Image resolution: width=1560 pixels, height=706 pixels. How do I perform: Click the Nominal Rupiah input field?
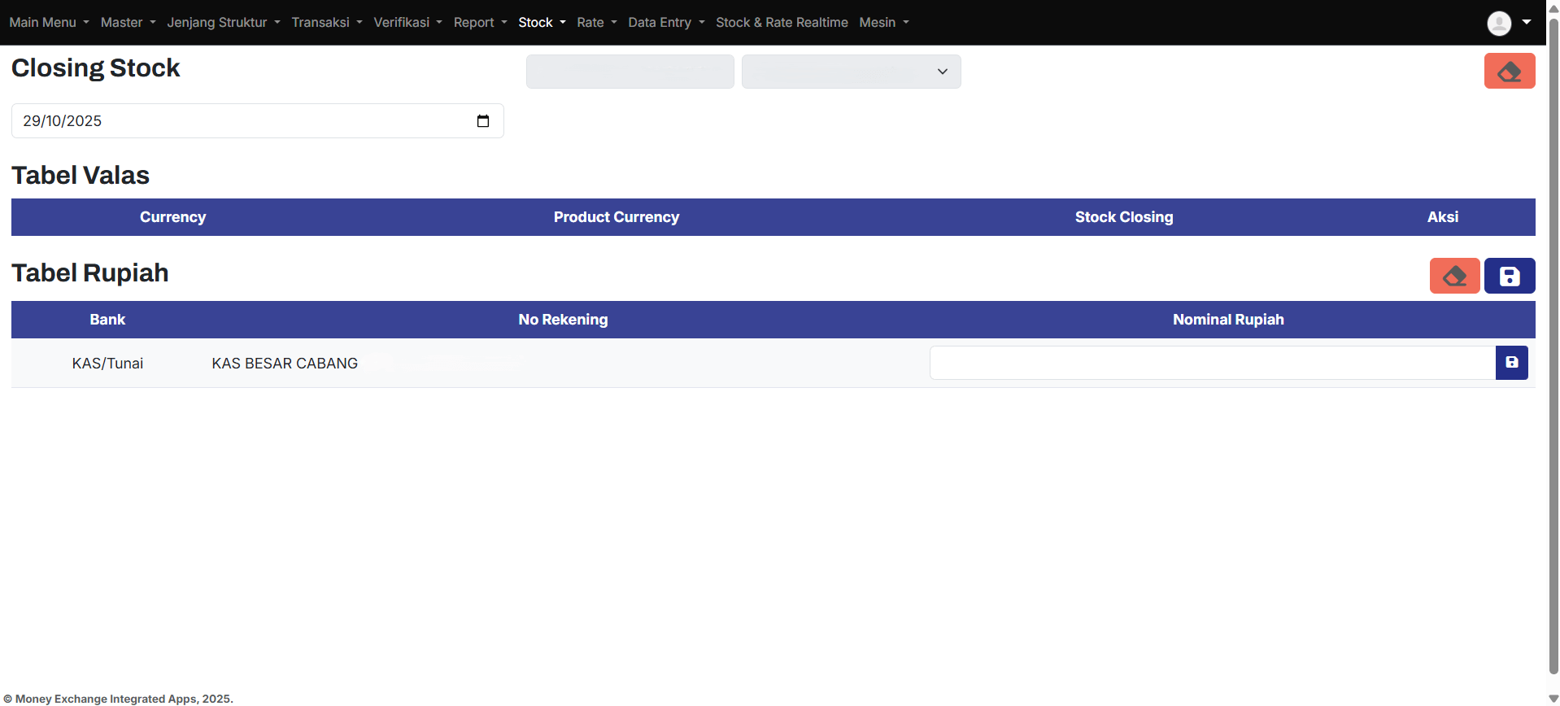1212,363
